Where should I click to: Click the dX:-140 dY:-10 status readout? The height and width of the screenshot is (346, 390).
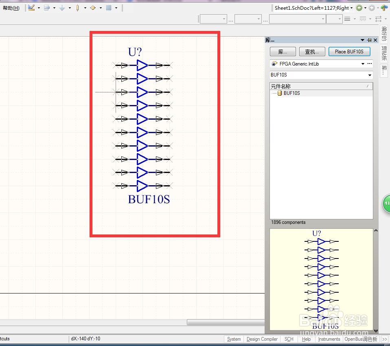[85, 339]
